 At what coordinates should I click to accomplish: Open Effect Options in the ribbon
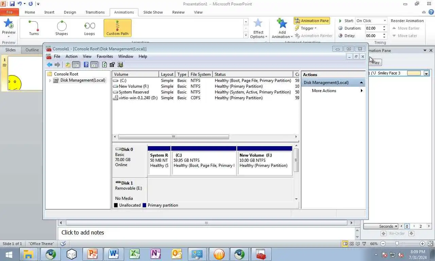[258, 29]
